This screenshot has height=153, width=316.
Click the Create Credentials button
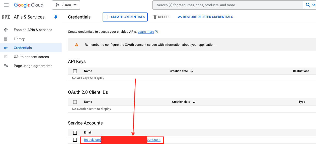(125, 17)
